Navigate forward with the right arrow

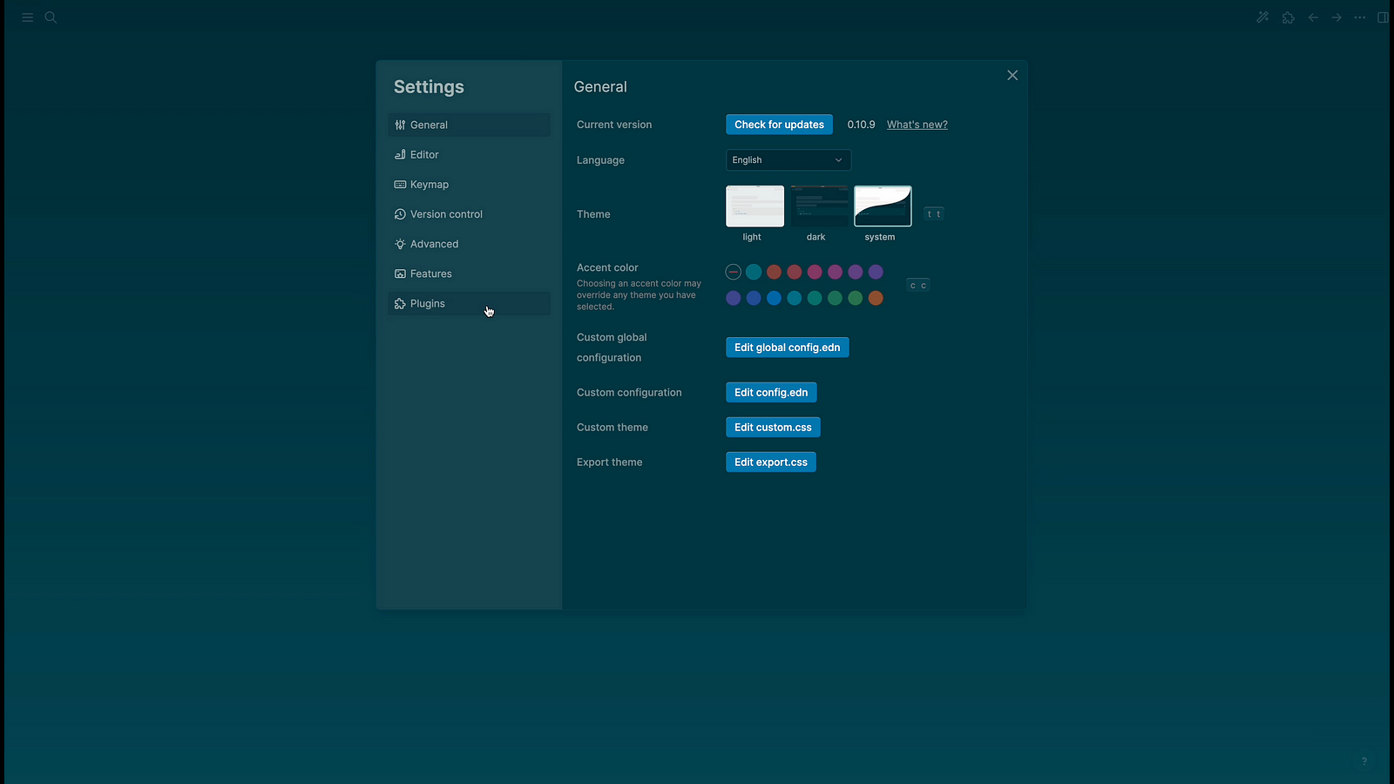[1336, 17]
